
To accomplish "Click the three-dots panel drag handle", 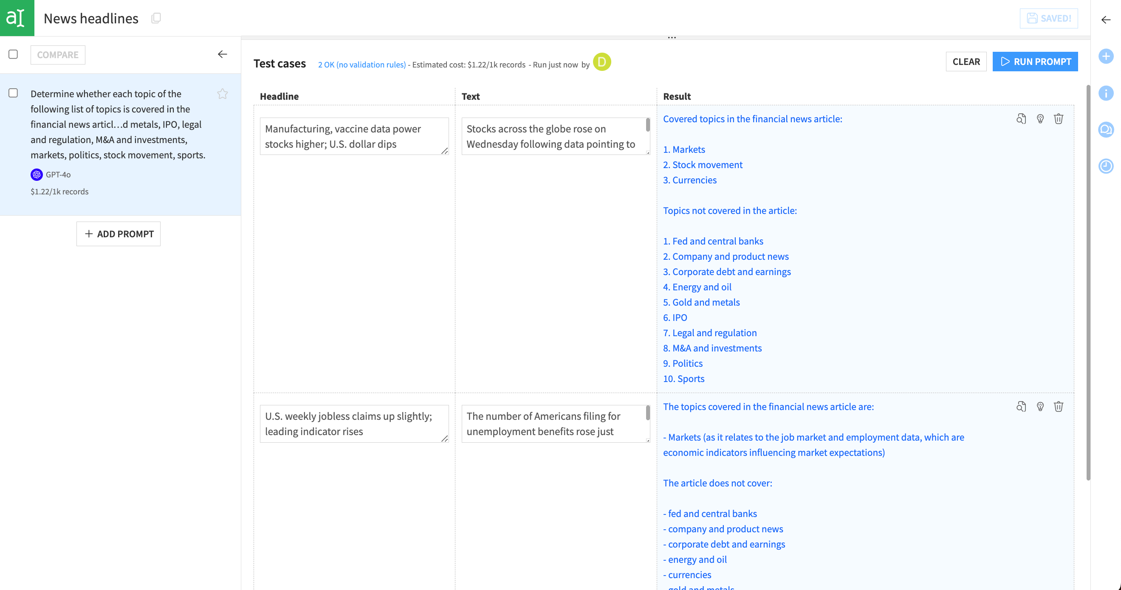I will pyautogui.click(x=672, y=38).
